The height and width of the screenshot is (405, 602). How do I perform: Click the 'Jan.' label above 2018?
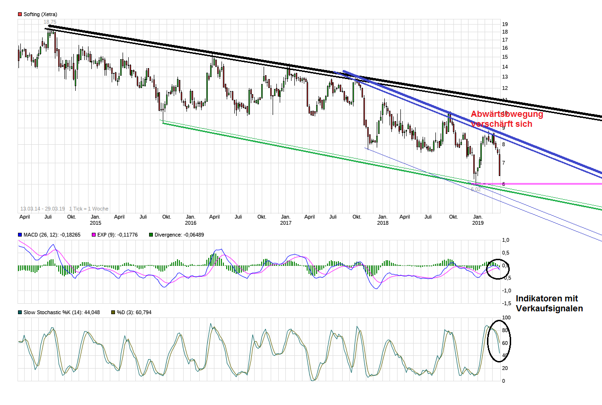point(383,217)
